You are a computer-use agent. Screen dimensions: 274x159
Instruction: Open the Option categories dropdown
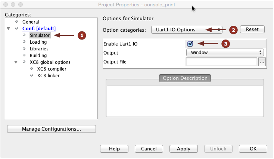[x=187, y=29]
